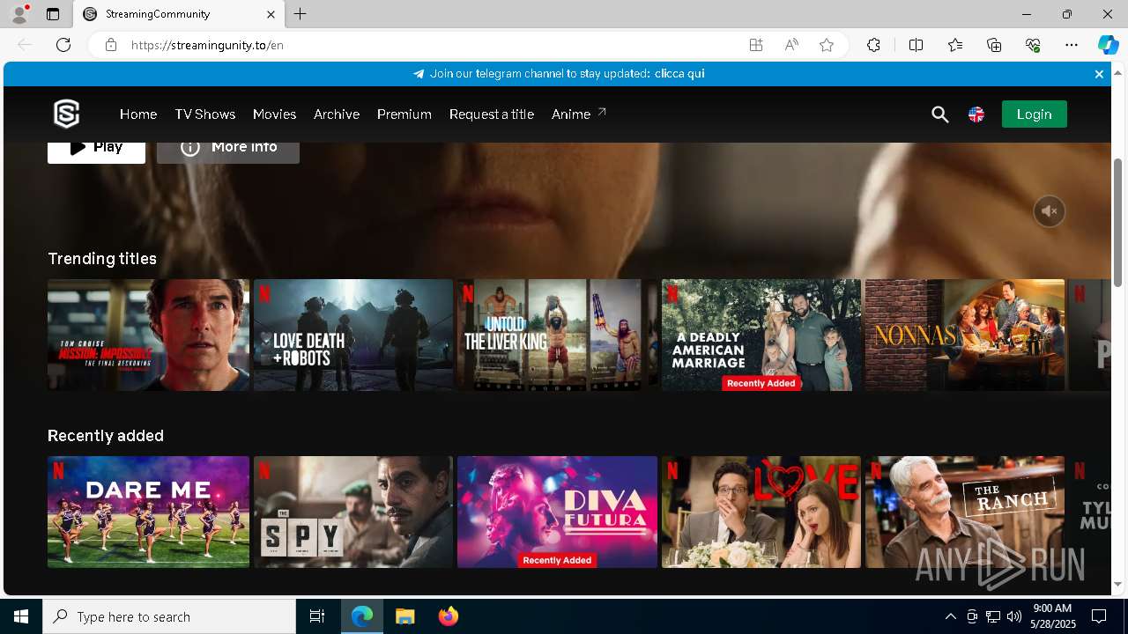Open Untold The Liver King thumbnail
This screenshot has height=634, width=1128.
(x=557, y=335)
